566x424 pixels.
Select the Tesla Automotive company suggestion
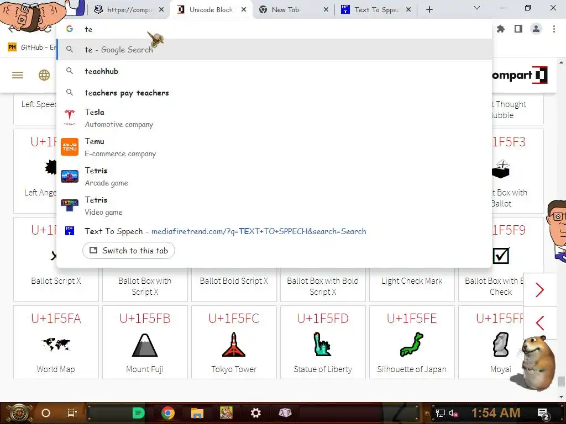click(274, 118)
